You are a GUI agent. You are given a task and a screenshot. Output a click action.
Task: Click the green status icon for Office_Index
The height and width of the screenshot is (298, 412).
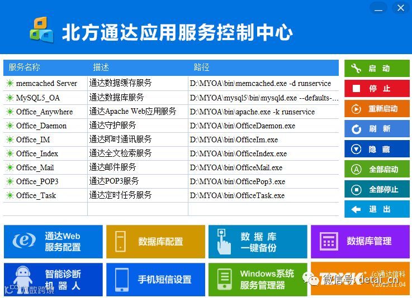point(10,153)
